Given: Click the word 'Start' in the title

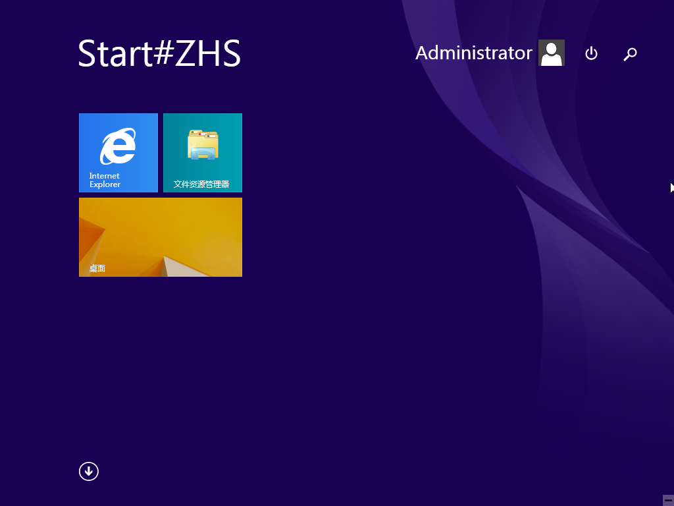Looking at the screenshot, I should (x=115, y=53).
